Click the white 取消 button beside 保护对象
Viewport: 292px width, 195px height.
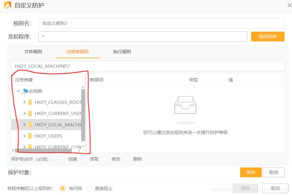coord(274,172)
